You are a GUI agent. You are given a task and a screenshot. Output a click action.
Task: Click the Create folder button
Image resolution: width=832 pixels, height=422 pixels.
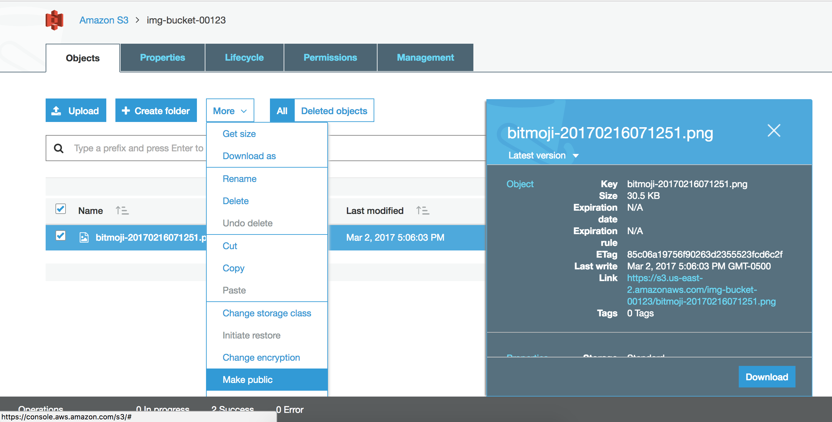(x=156, y=111)
